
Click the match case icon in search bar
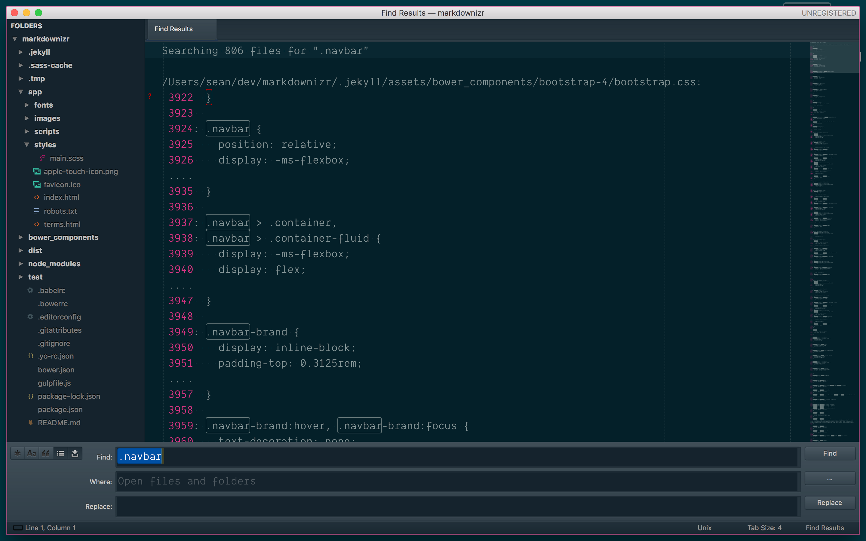[x=34, y=453]
